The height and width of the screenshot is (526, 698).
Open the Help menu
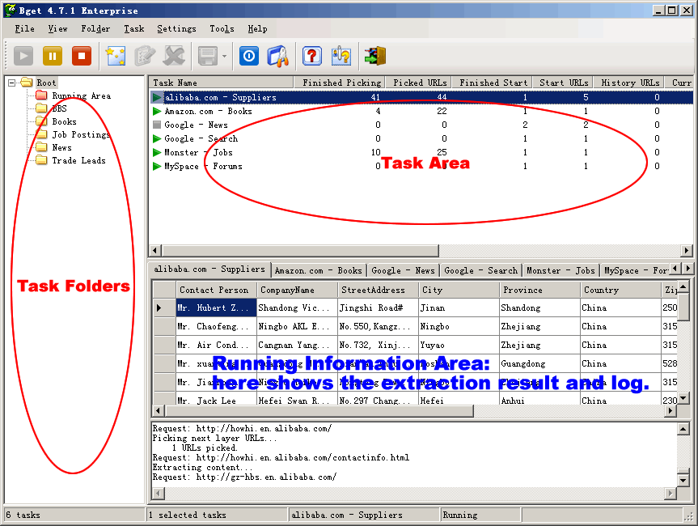click(x=257, y=29)
